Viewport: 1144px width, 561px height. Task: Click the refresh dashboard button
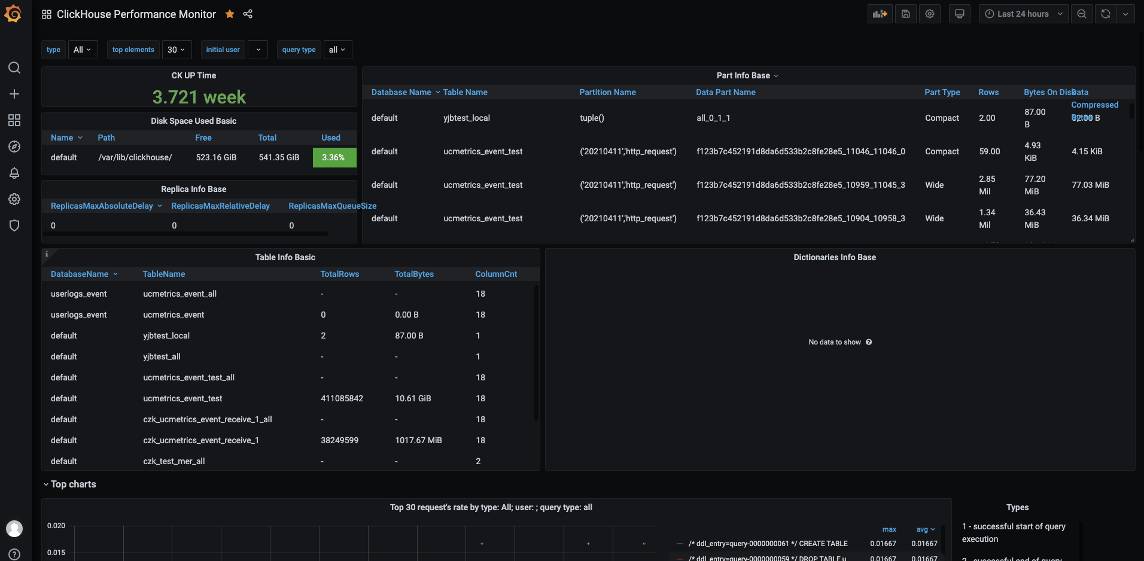[x=1105, y=14]
